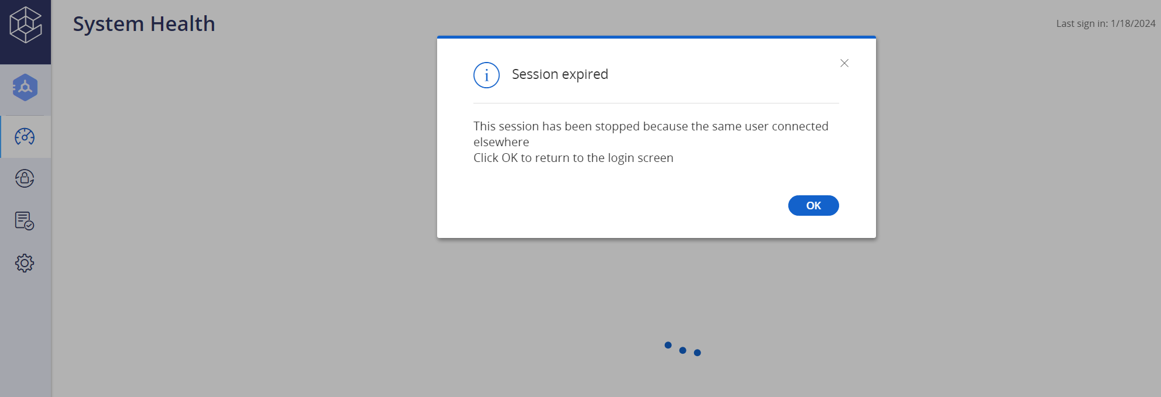The width and height of the screenshot is (1161, 397).
Task: Close the Session expired dialog with X
Action: tap(844, 63)
